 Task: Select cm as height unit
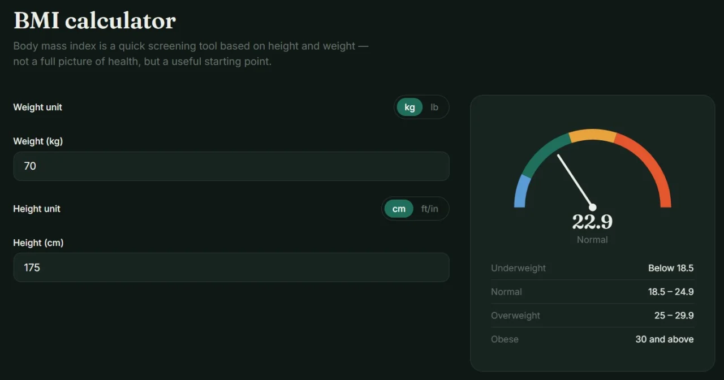coord(399,209)
